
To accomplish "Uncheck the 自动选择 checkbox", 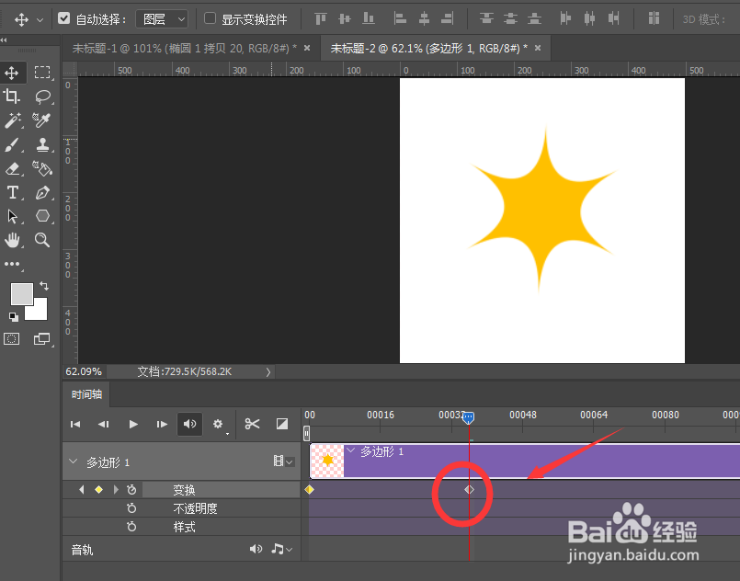I will [63, 18].
